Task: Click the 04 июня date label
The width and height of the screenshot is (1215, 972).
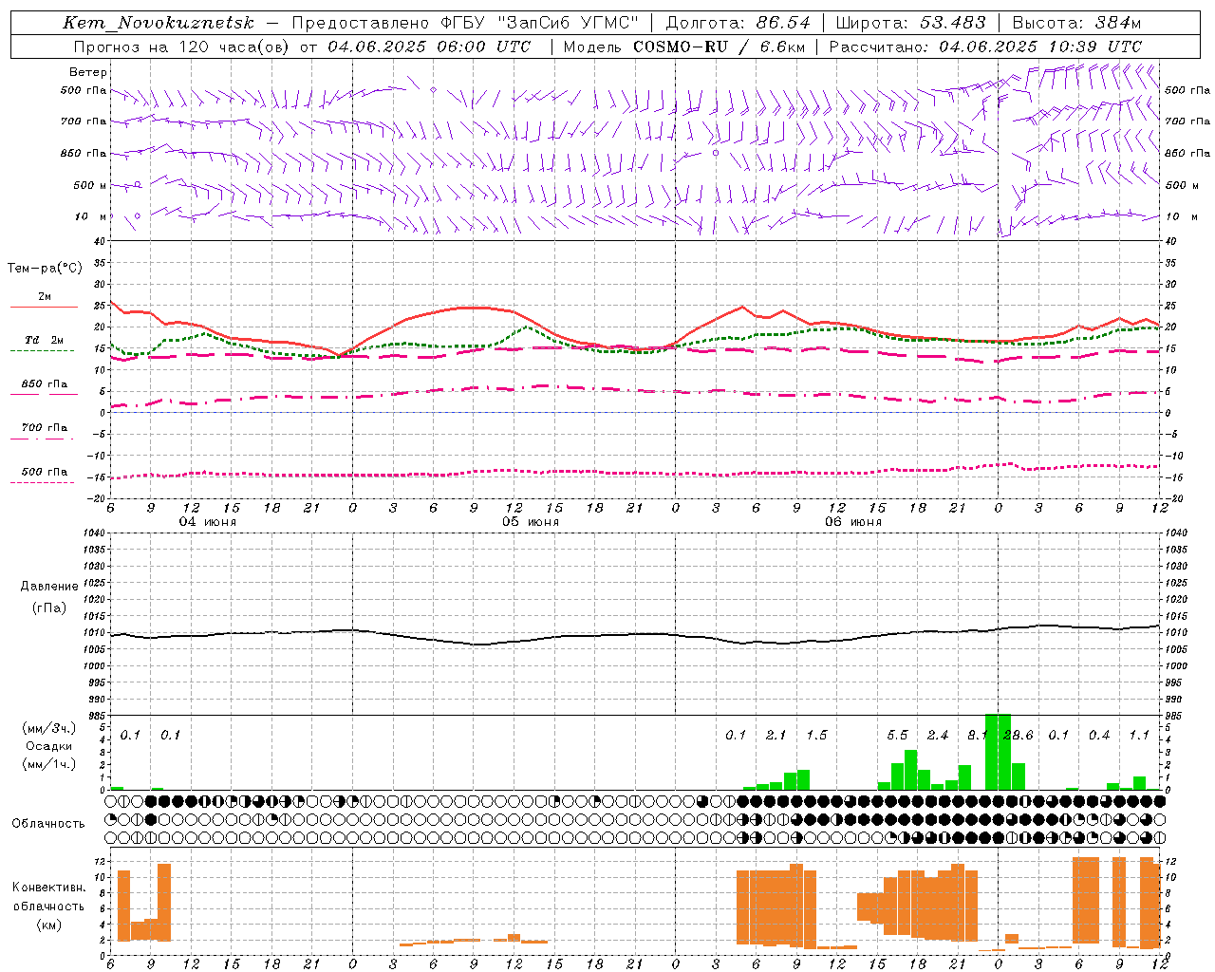Action: point(208,522)
